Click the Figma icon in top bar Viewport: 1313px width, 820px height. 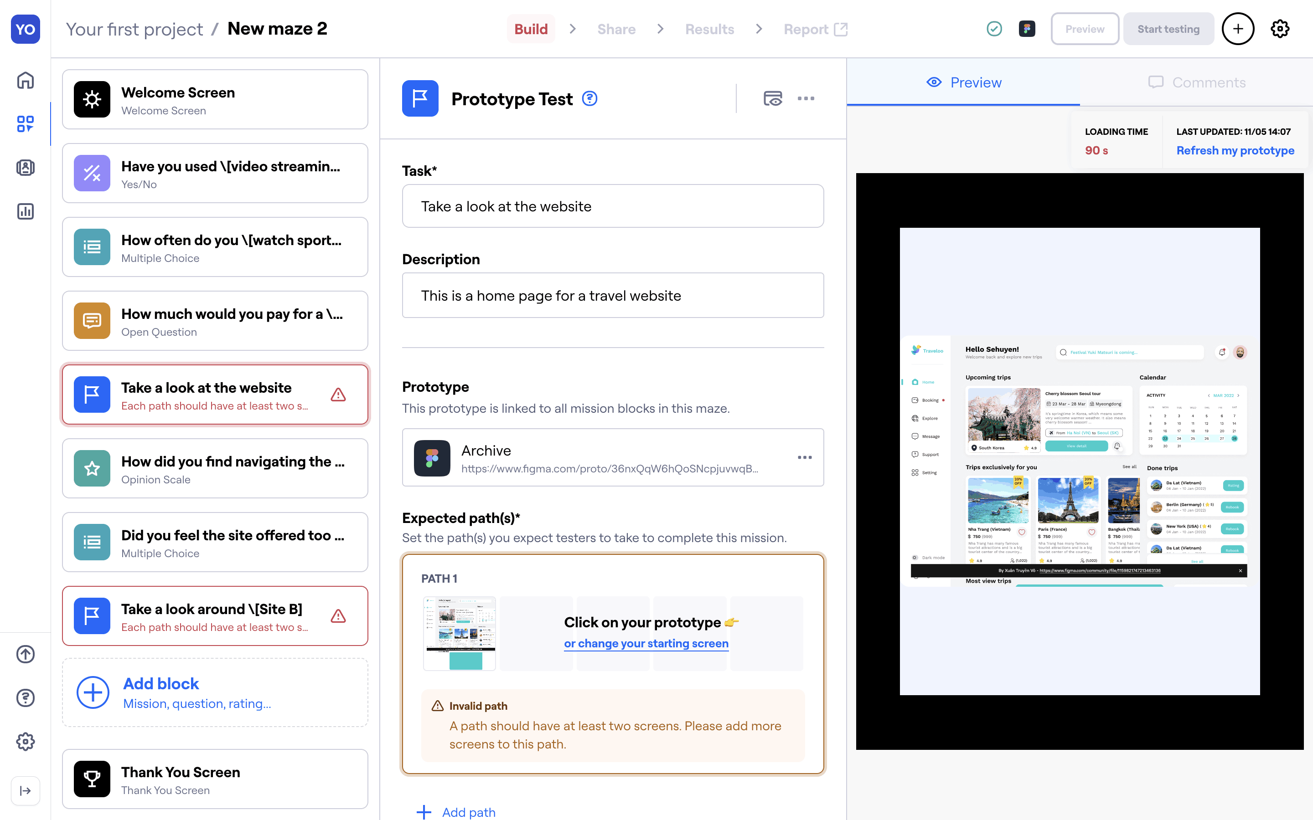coord(1027,29)
